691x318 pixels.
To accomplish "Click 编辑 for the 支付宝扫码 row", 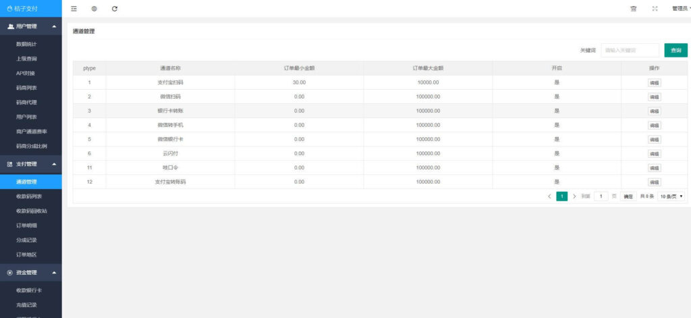I will tap(654, 83).
